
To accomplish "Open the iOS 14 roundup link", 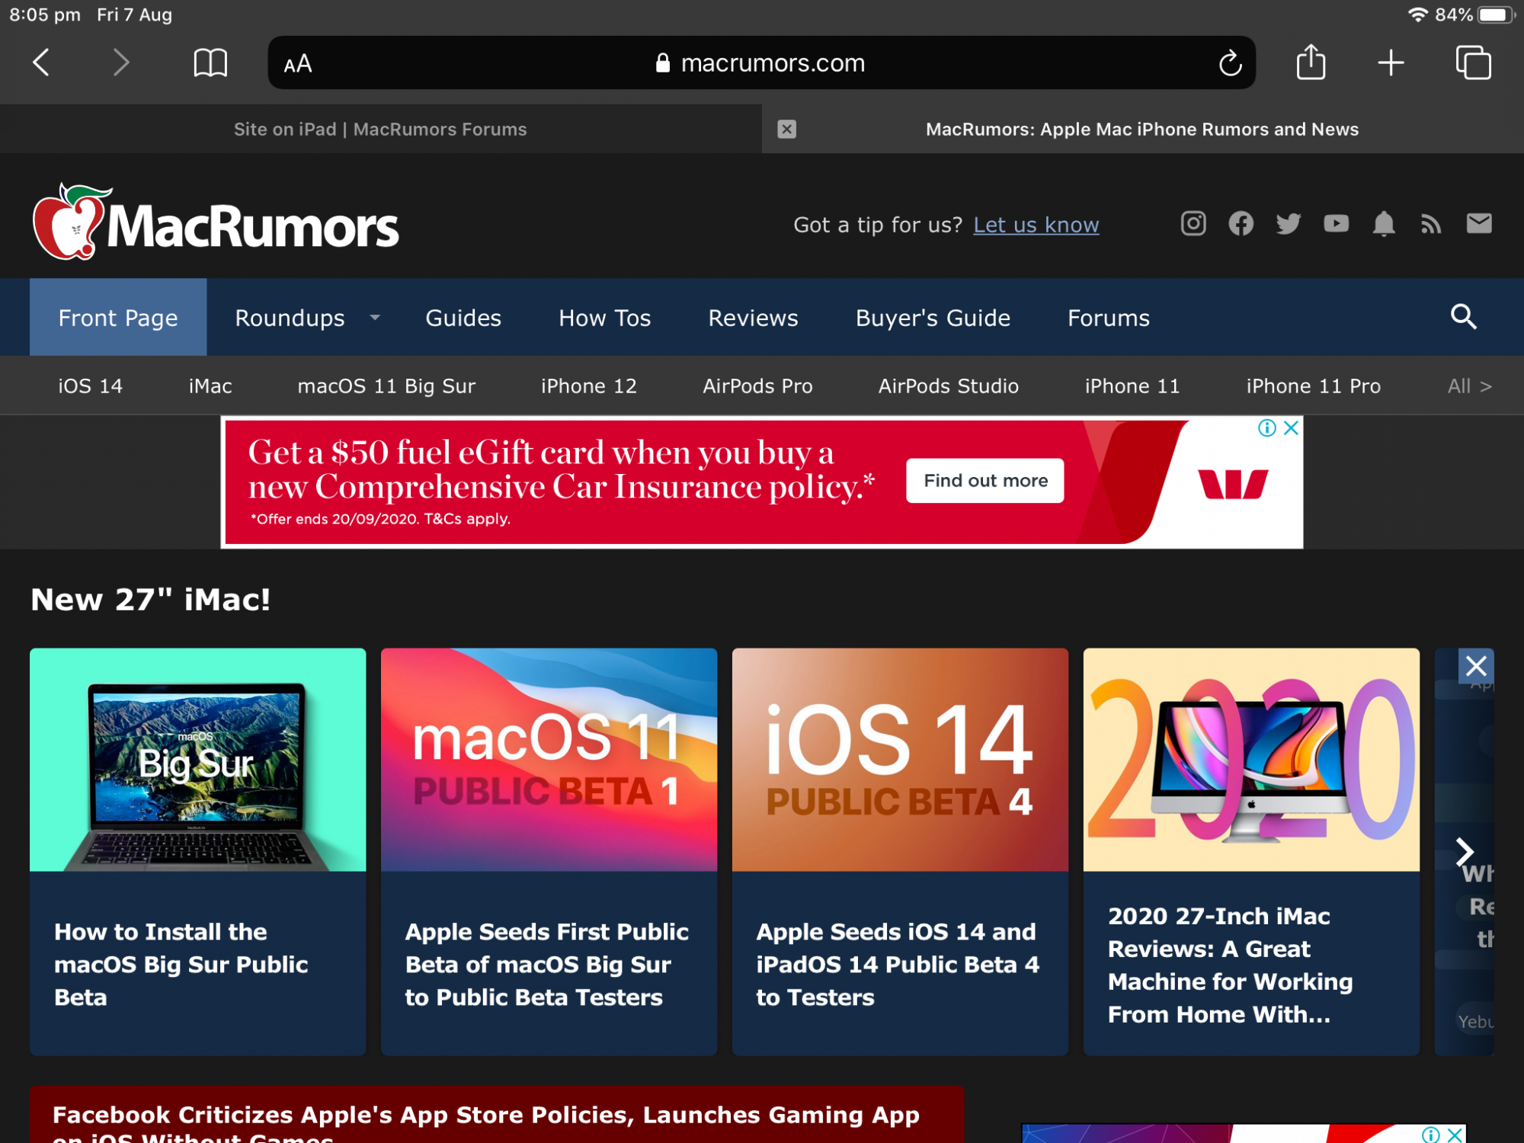I will click(90, 386).
